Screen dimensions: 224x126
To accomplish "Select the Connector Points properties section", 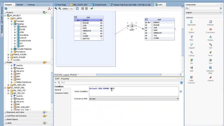I will [62, 93].
